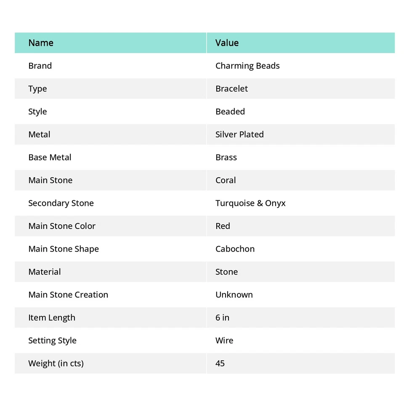Click the Base Metal label
404x404 pixels.
tap(50, 157)
